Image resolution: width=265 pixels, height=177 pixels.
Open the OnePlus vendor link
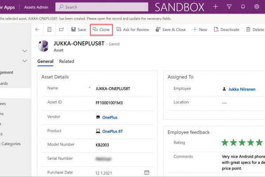coord(110,117)
